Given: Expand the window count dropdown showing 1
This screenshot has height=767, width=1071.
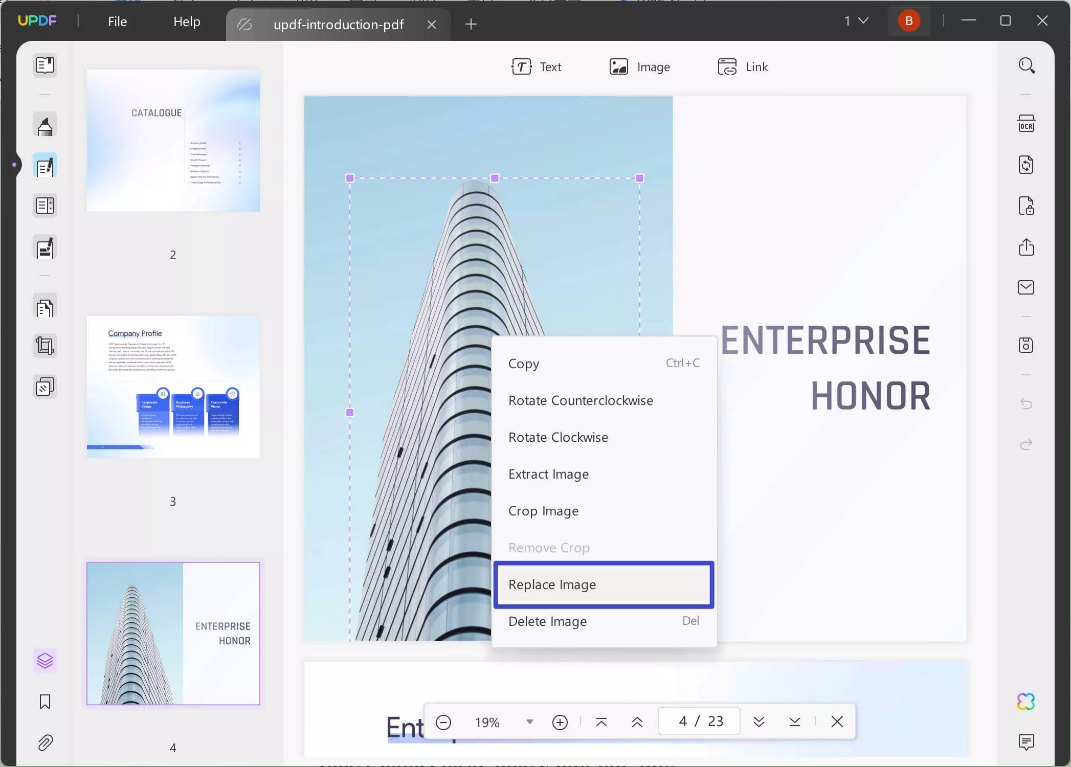Looking at the screenshot, I should 856,21.
